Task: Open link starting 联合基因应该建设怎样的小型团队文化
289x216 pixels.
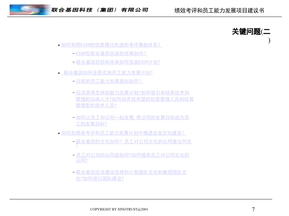Action: pos(131,175)
